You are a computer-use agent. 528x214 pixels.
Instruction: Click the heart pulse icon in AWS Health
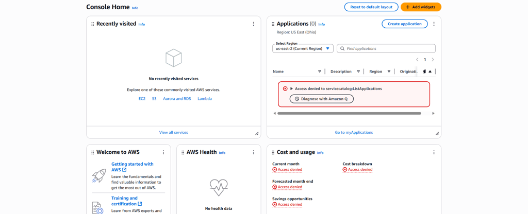[x=219, y=187]
